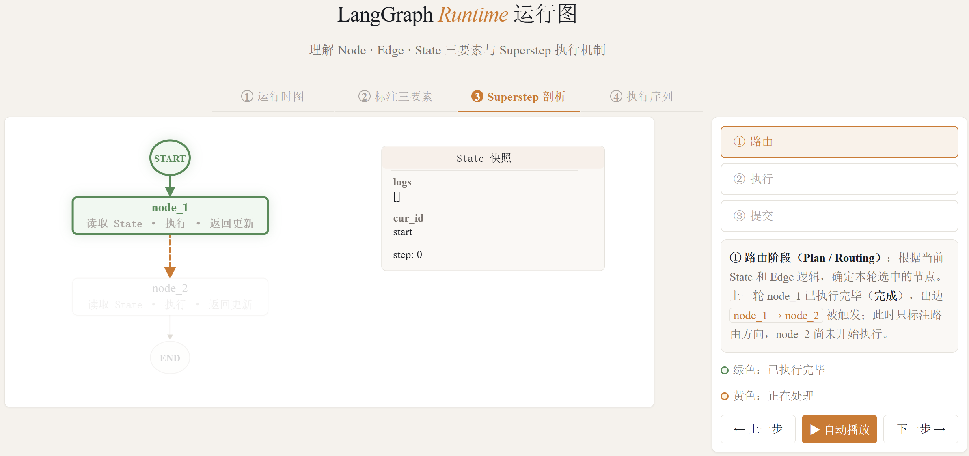This screenshot has height=456, width=969.
Task: Click the step: 0 text
Action: (x=408, y=255)
